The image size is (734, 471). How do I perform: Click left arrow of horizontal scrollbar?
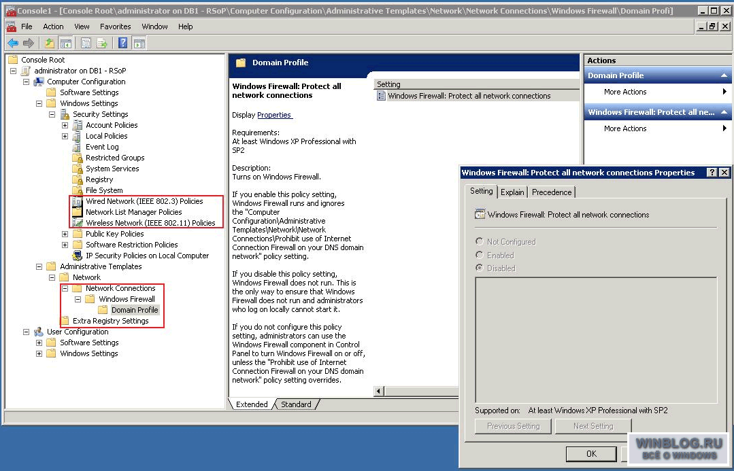[x=379, y=391]
